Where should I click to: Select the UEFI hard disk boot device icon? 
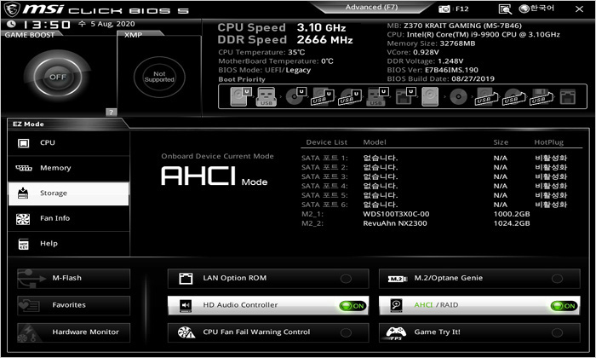tap(241, 96)
